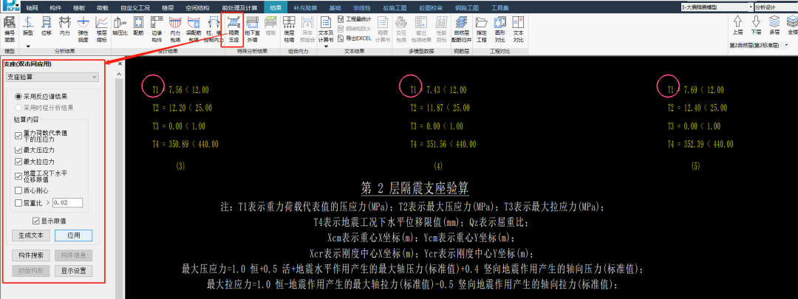
Task: Open the 支座验算 dropdown
Action: click(x=52, y=76)
